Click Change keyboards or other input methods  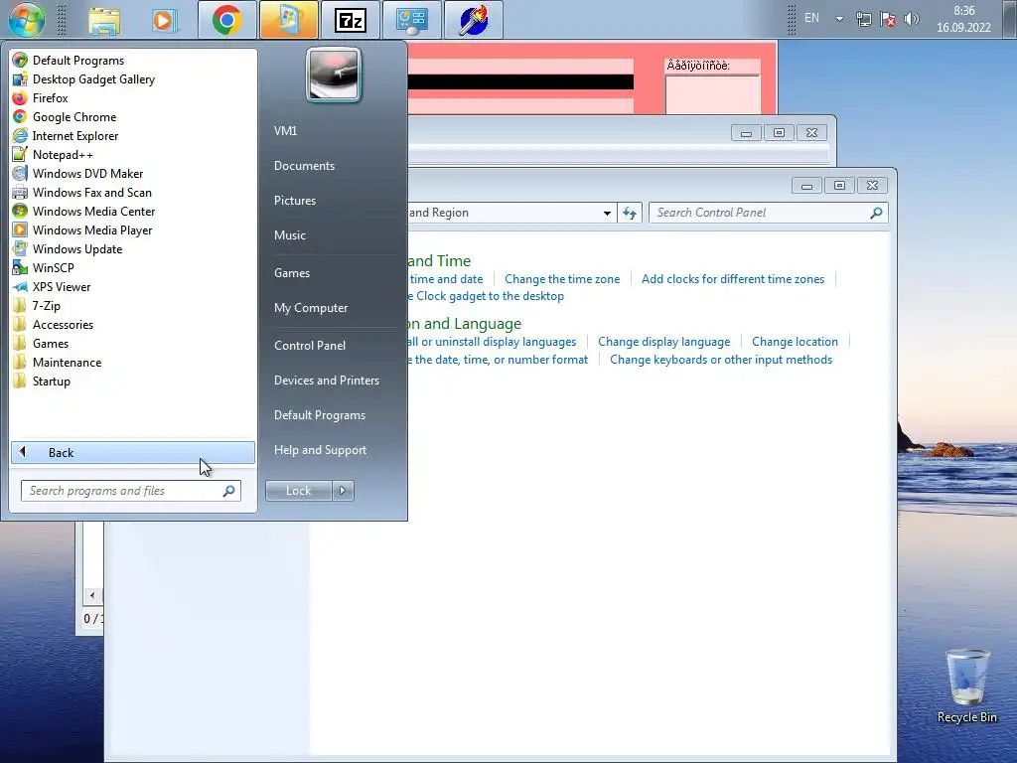pyautogui.click(x=721, y=360)
